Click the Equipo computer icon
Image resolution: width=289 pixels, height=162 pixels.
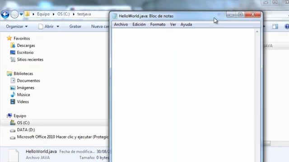(9, 116)
